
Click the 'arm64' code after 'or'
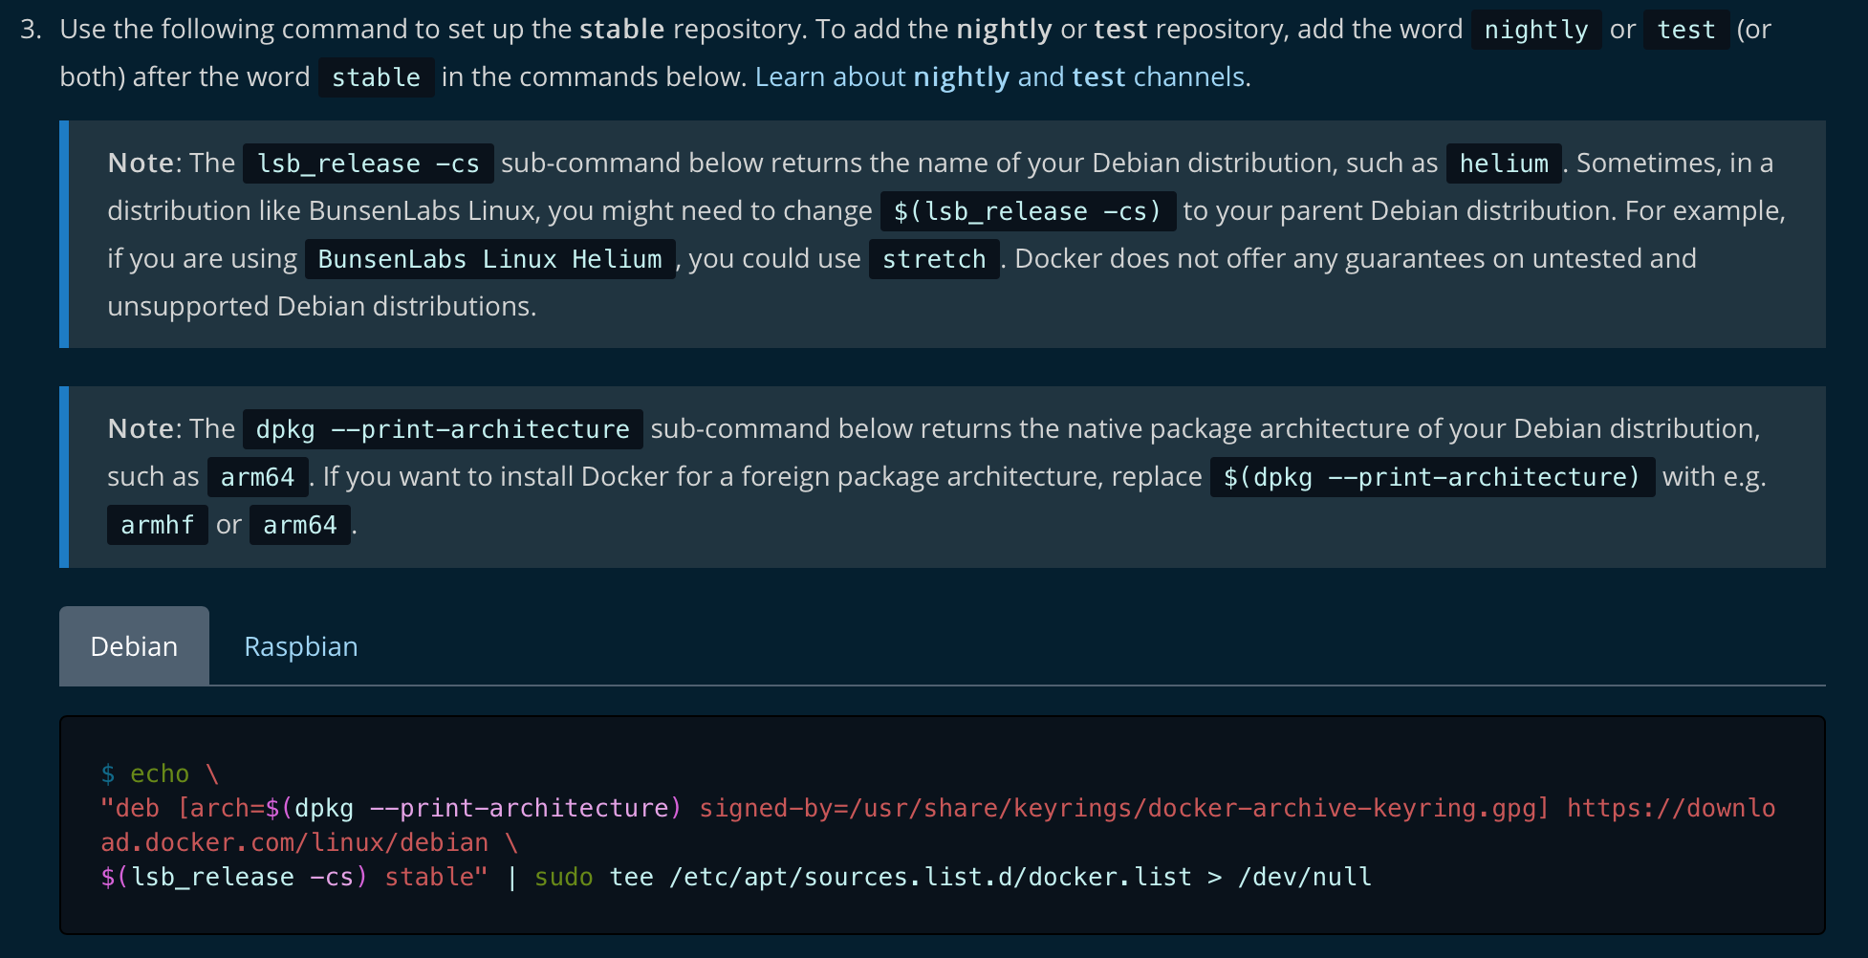click(x=300, y=525)
